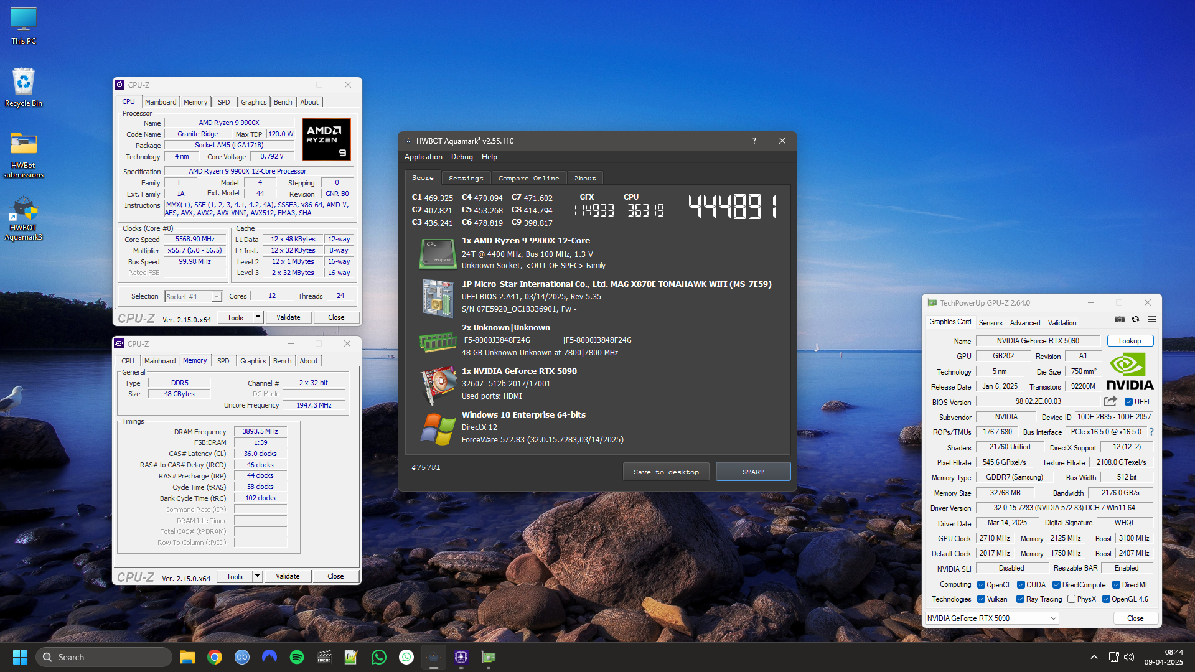This screenshot has height=672, width=1195.
Task: Click the NVIDIA logo in GPU-Z
Action: tap(1130, 371)
